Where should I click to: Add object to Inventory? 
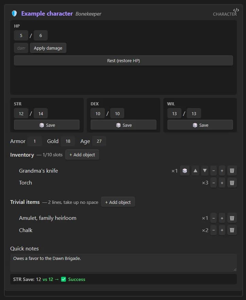(x=82, y=155)
